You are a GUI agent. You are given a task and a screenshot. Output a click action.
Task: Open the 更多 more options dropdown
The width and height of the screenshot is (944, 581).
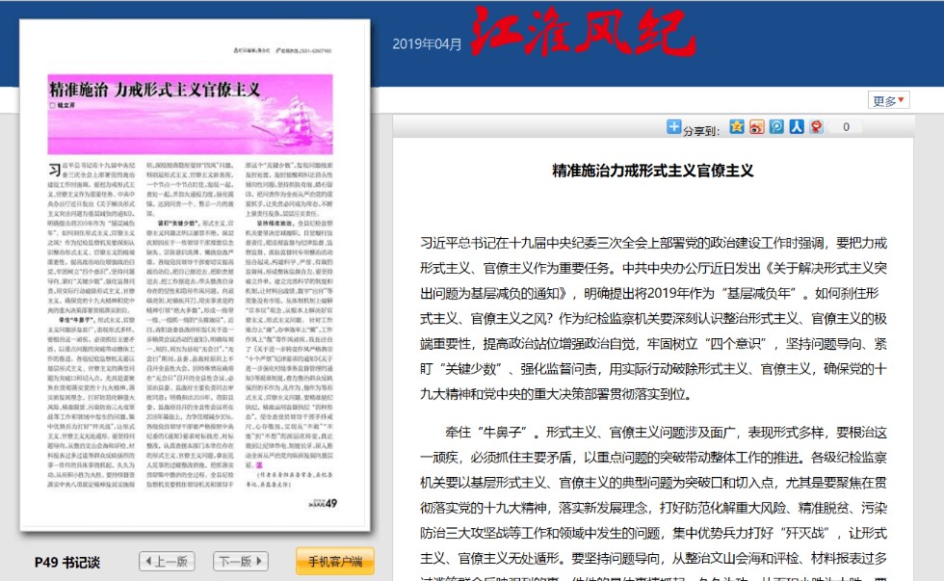coord(890,99)
